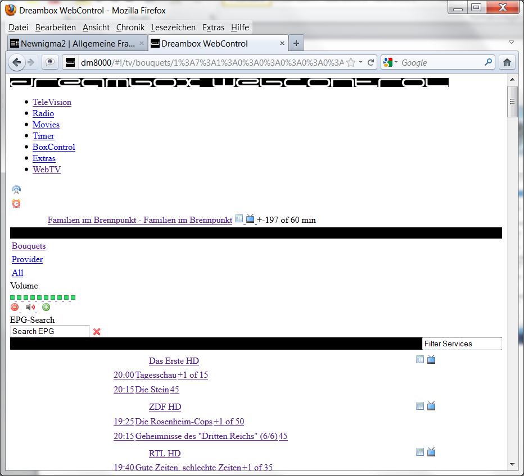
Task: Click the alarm clock timer icon
Action: (x=16, y=204)
